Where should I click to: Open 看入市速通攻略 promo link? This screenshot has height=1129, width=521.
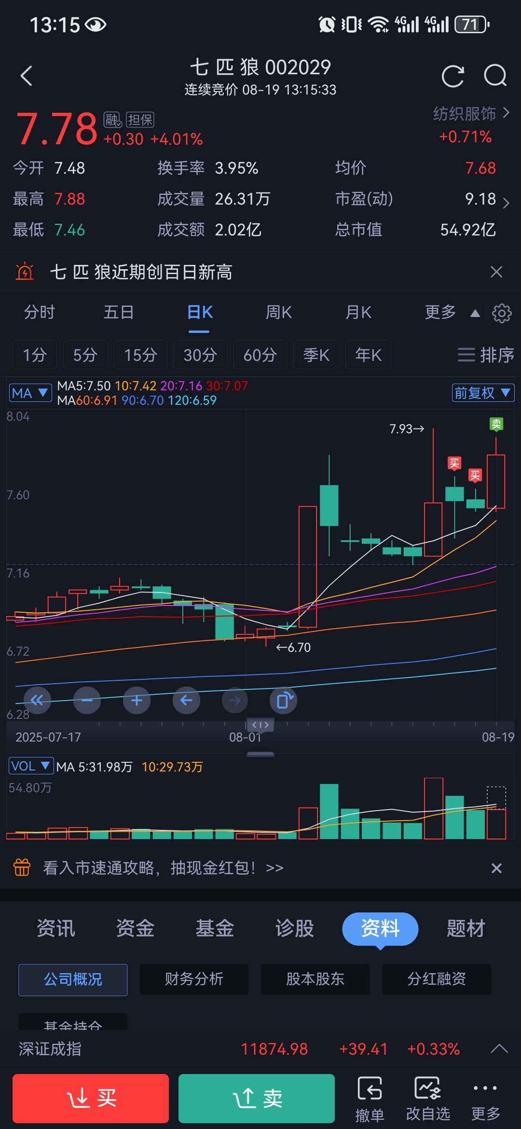(x=163, y=868)
